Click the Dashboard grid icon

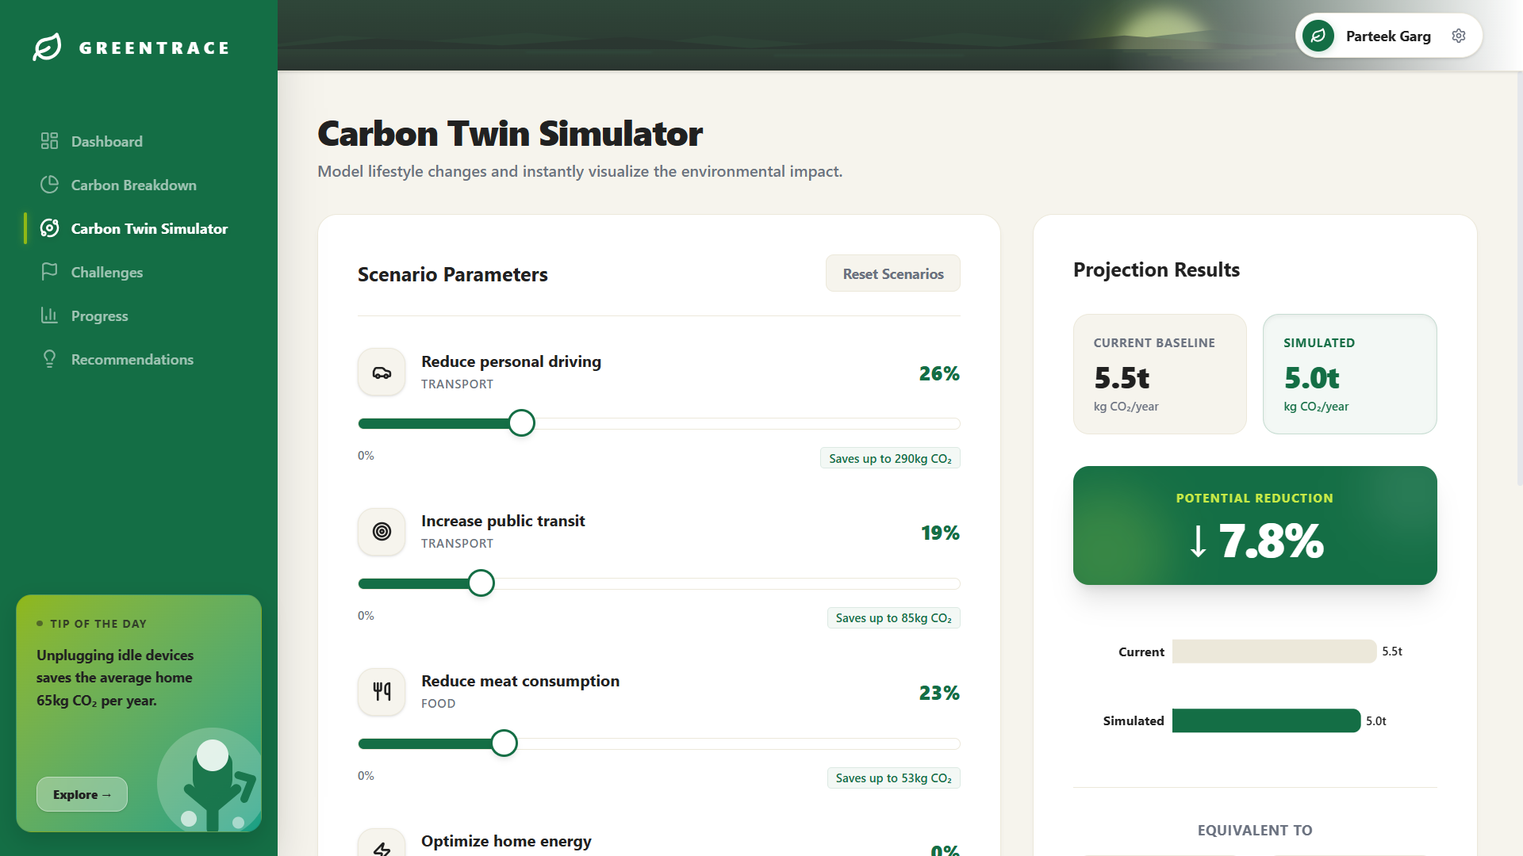(49, 141)
